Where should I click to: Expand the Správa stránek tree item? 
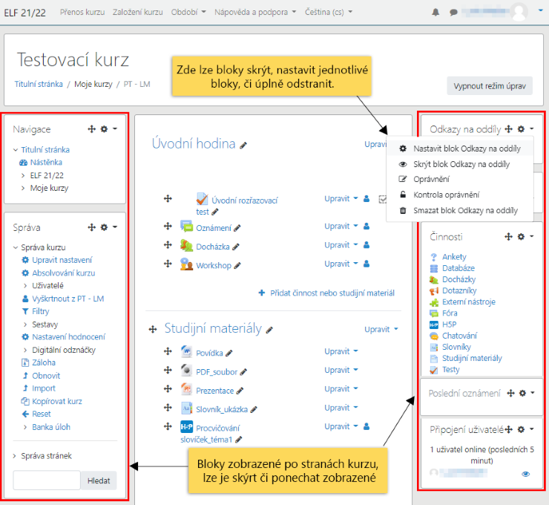click(16, 456)
